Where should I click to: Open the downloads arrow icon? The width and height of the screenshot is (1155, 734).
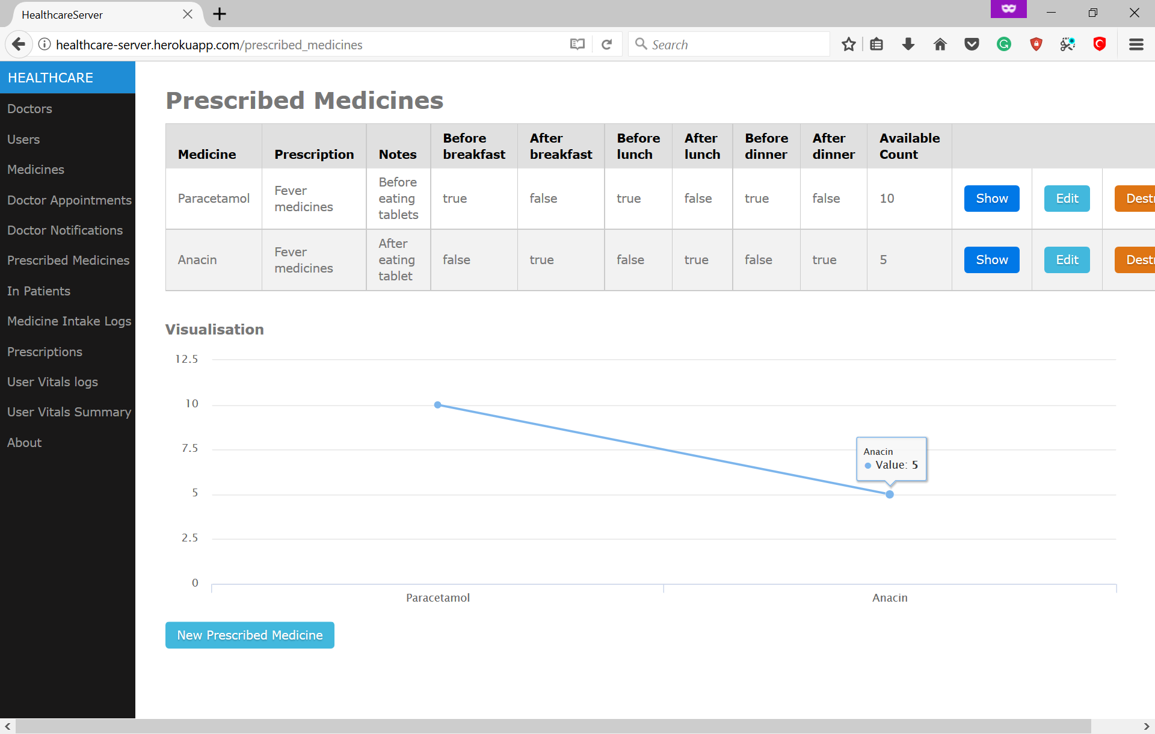[908, 45]
